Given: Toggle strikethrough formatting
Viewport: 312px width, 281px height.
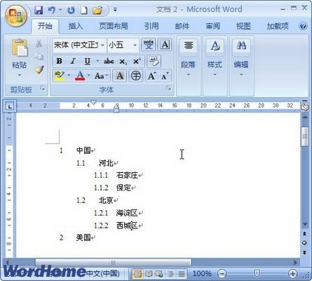Looking at the screenshot, I should (109, 61).
